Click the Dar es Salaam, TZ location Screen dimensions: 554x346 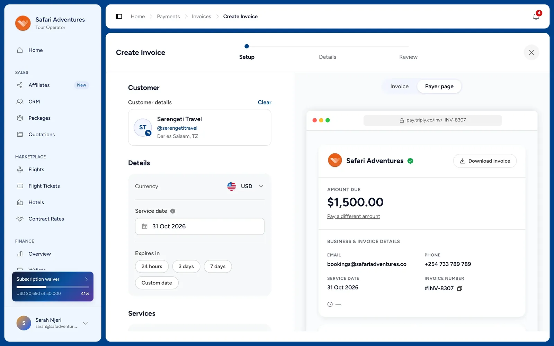pos(178,136)
